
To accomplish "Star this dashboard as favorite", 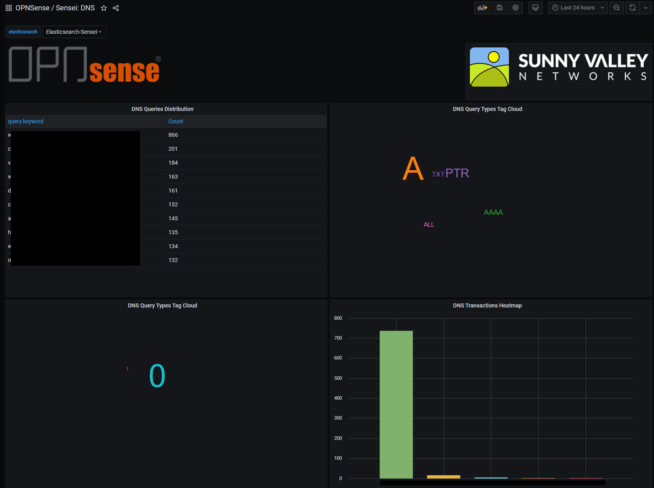I will coord(104,8).
